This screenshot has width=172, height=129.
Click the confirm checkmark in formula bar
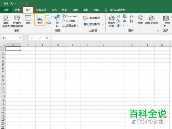tap(40, 38)
